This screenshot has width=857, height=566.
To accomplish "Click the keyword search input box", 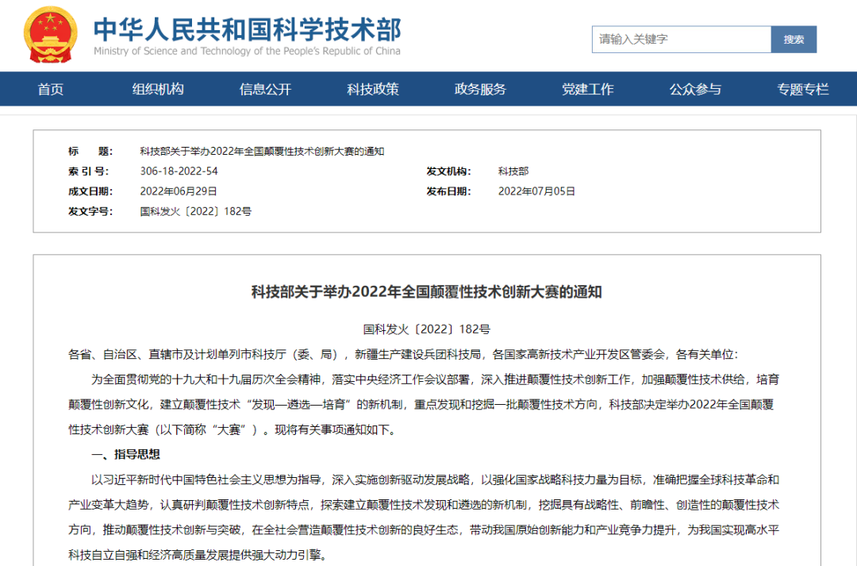I will pos(681,39).
